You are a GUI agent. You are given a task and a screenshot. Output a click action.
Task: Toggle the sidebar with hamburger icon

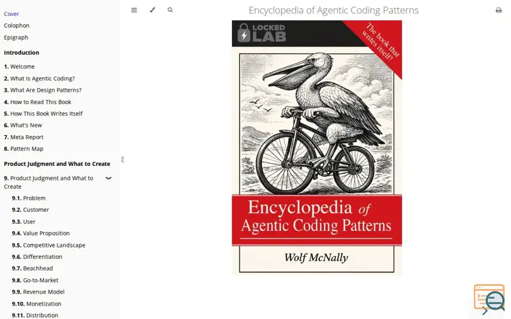pyautogui.click(x=134, y=10)
